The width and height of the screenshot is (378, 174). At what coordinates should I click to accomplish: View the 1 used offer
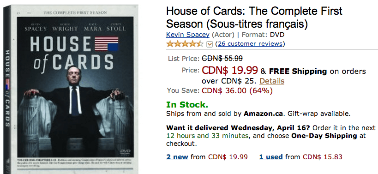pyautogui.click(x=271, y=157)
